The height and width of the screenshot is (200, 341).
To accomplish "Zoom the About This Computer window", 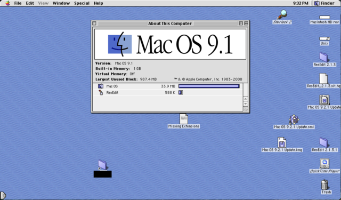I will 241,23.
